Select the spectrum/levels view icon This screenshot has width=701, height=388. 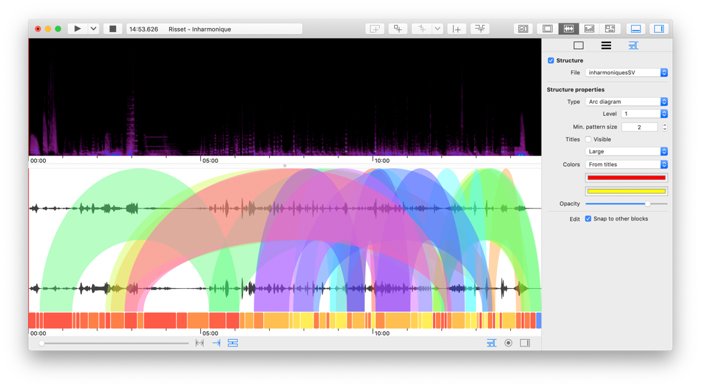click(590, 29)
